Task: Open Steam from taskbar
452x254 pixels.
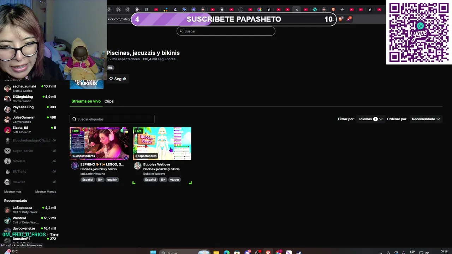Action: pyautogui.click(x=299, y=252)
